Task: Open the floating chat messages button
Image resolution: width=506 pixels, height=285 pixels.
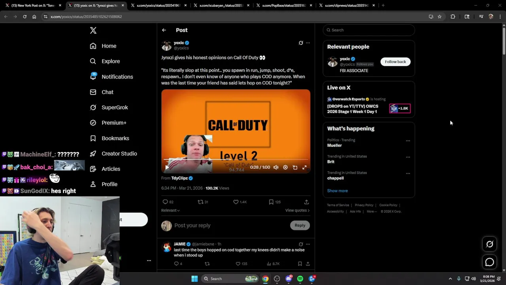Action: pyautogui.click(x=489, y=262)
